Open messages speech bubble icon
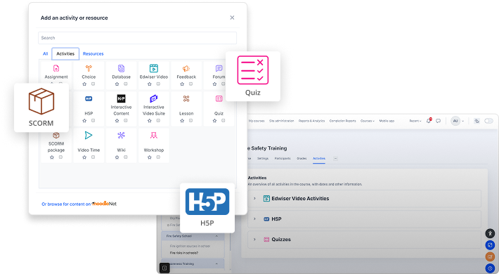Image resolution: width=499 pixels, height=274 pixels. pyautogui.click(x=439, y=121)
